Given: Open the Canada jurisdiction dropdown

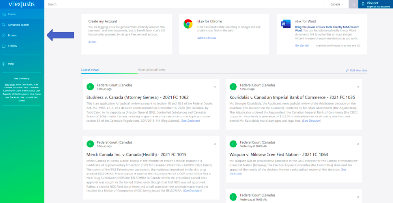Looking at the screenshot, I should coord(337,4).
